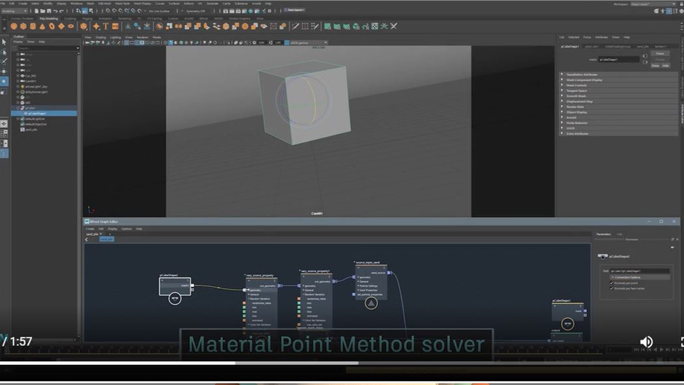Toggle Normals per face-vertex checkbox
Viewport: 684px width, 385px height.
point(612,288)
